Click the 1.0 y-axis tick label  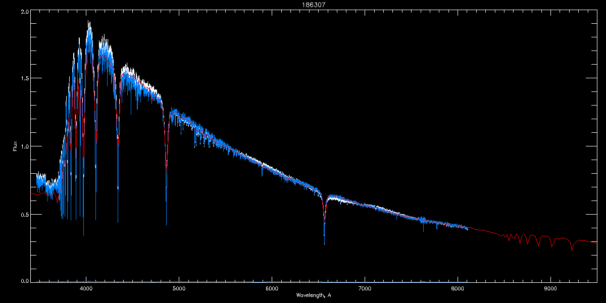[x=24, y=146]
